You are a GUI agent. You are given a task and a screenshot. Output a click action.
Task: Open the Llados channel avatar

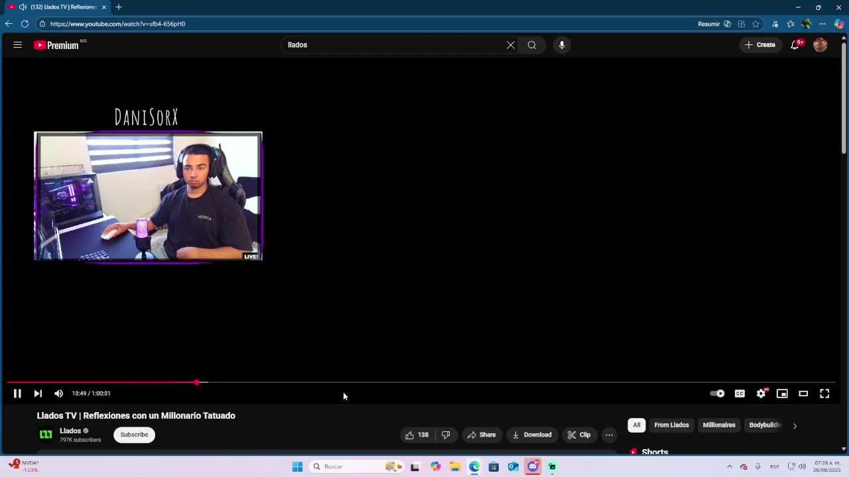tap(46, 435)
